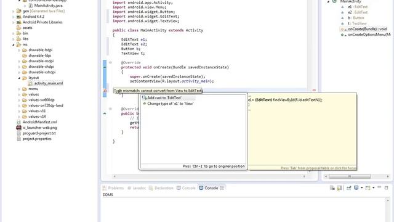Screen dimensions: 394x222
Task: Click the drawable-xhdpi folder icon
Action: click(25, 67)
